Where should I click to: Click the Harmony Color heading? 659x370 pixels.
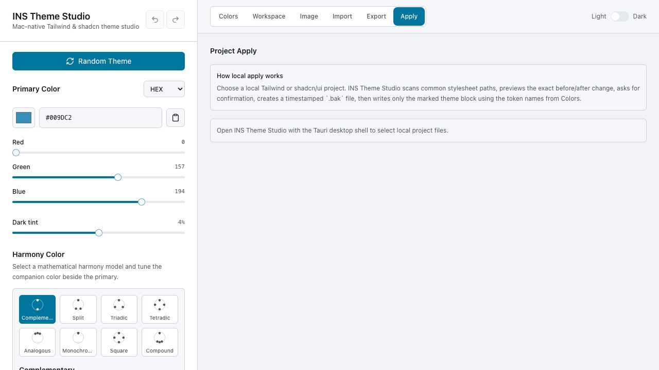click(39, 254)
